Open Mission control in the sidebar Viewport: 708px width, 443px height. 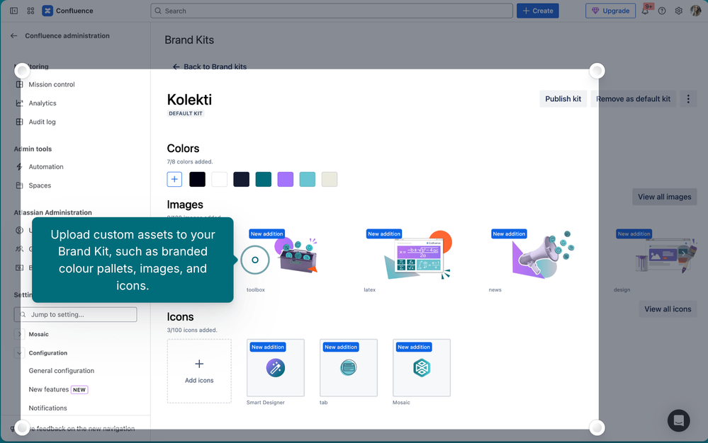click(x=52, y=84)
